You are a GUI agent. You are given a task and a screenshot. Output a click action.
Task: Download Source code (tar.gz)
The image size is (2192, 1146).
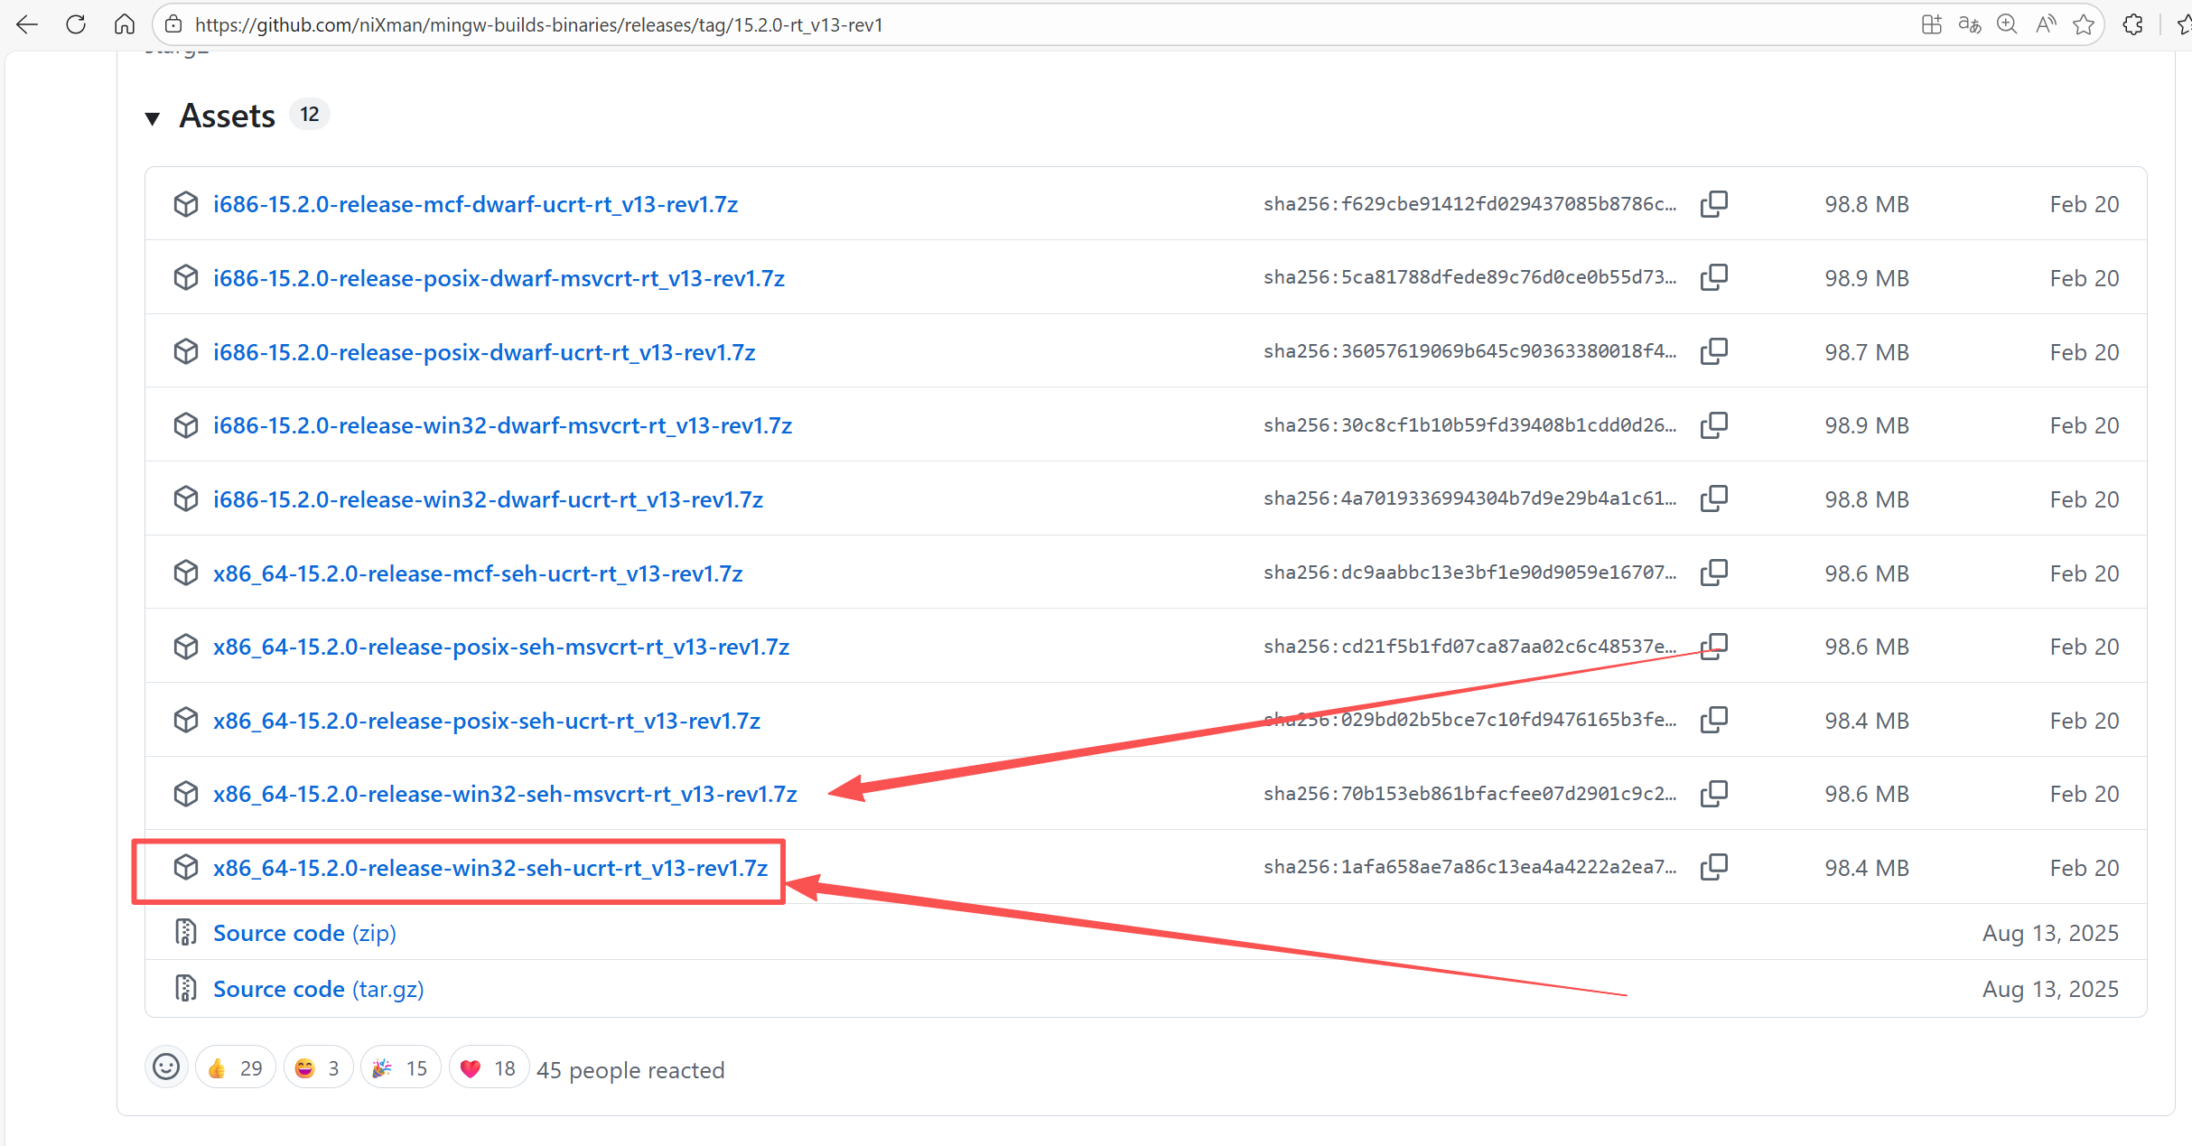tap(318, 989)
